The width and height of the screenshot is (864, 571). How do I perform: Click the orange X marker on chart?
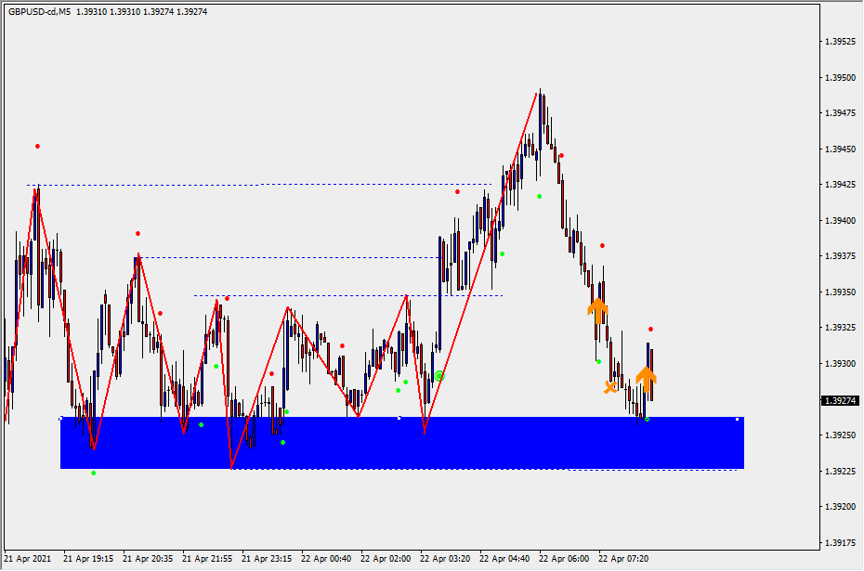[x=610, y=387]
